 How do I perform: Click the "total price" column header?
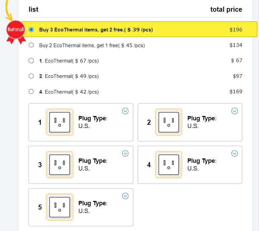click(x=226, y=9)
